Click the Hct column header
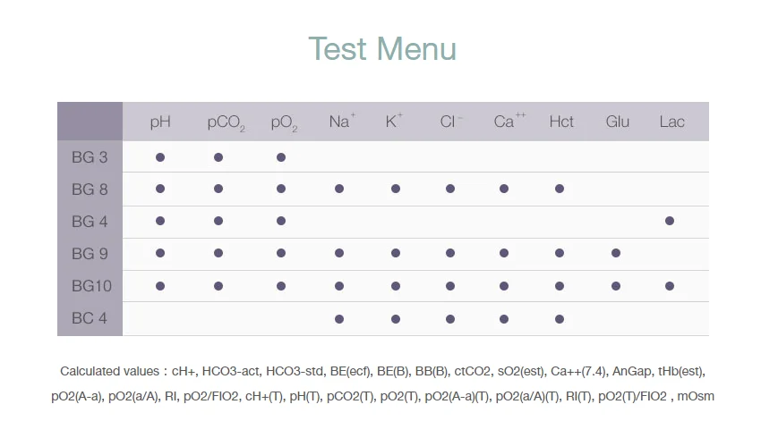Screen dimensions: 761x438 click(x=561, y=122)
